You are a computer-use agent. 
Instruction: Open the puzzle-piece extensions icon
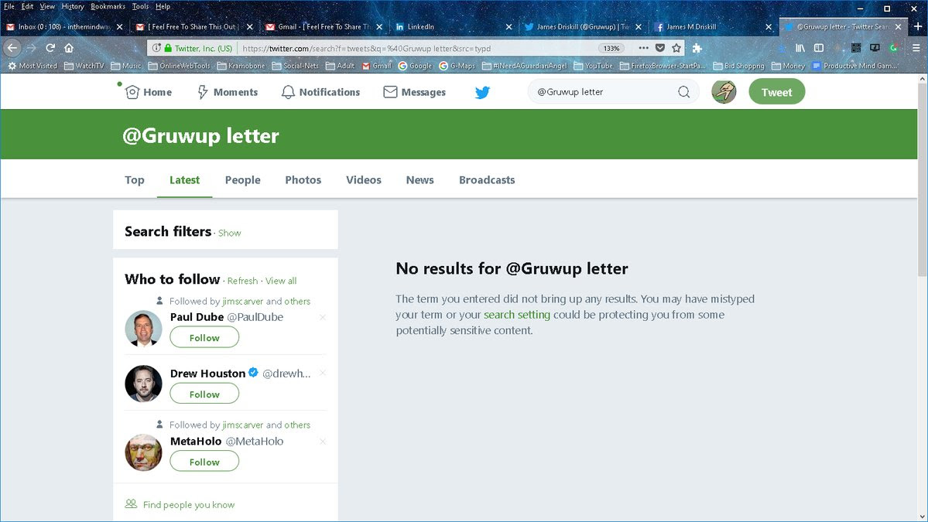click(x=697, y=48)
